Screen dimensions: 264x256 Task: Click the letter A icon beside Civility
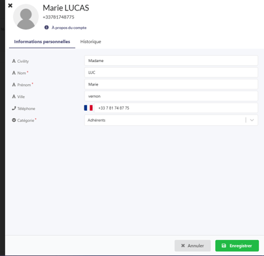point(14,61)
